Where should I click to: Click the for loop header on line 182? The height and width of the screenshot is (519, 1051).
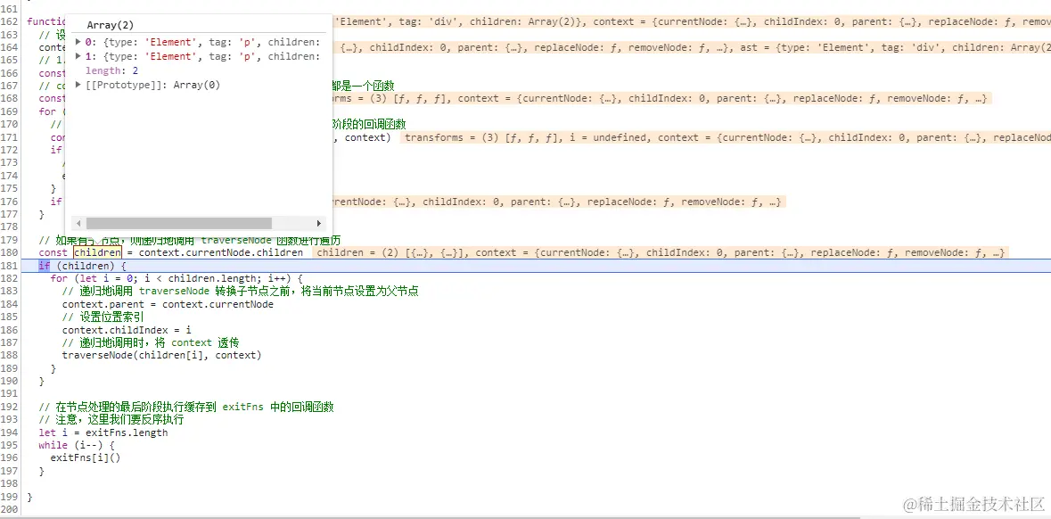click(x=177, y=278)
